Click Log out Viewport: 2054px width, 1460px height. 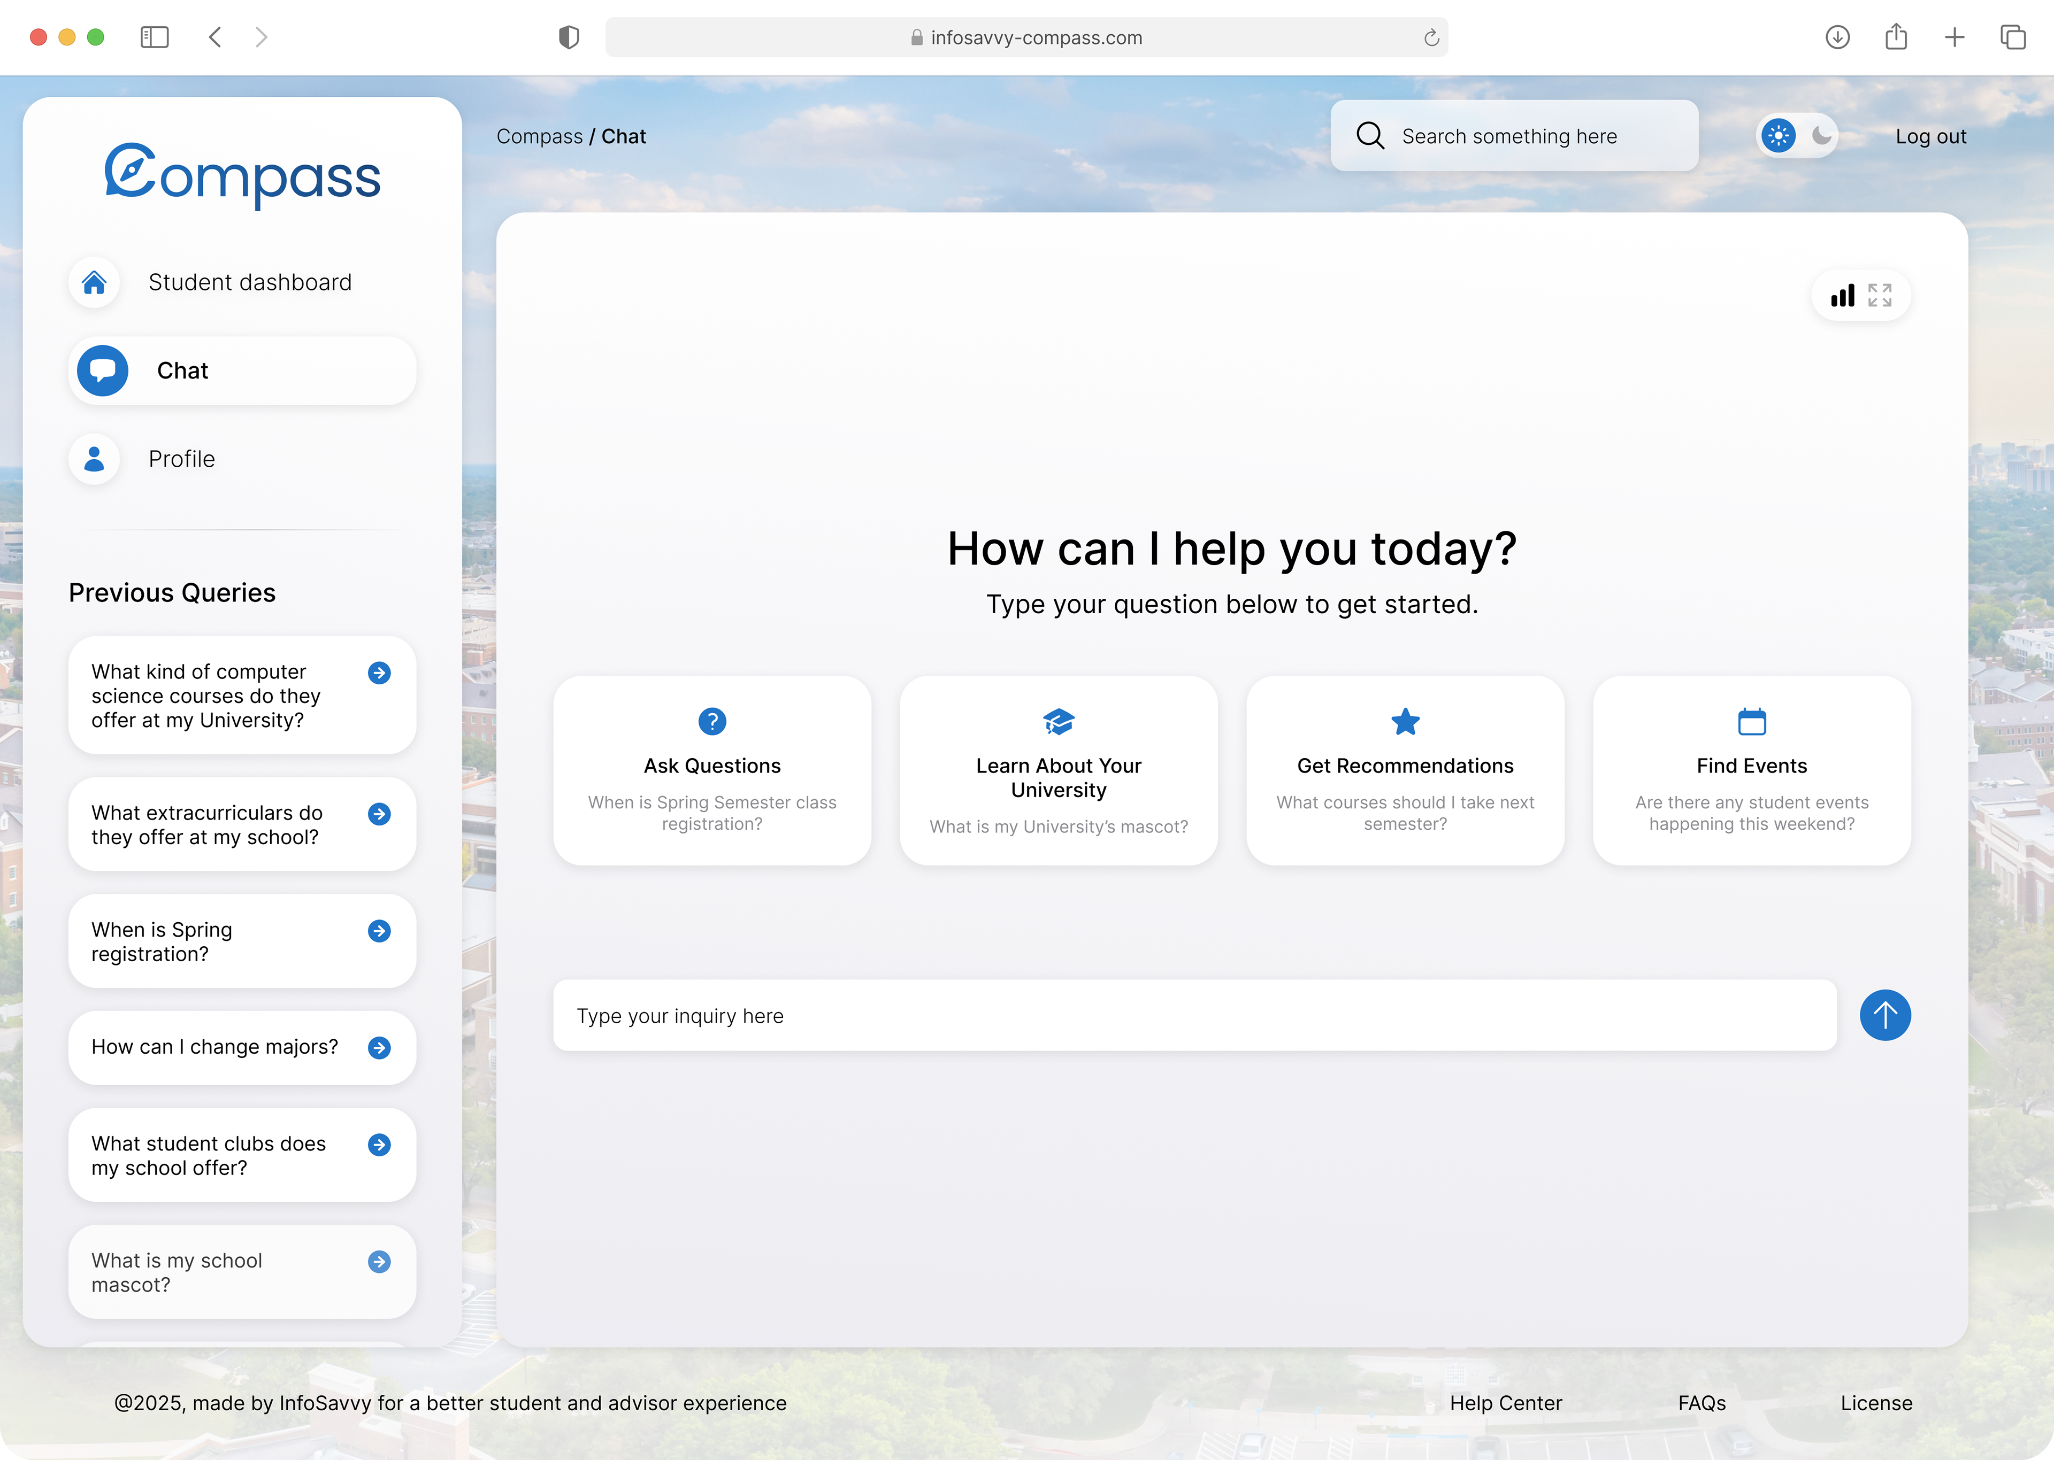(x=1931, y=136)
